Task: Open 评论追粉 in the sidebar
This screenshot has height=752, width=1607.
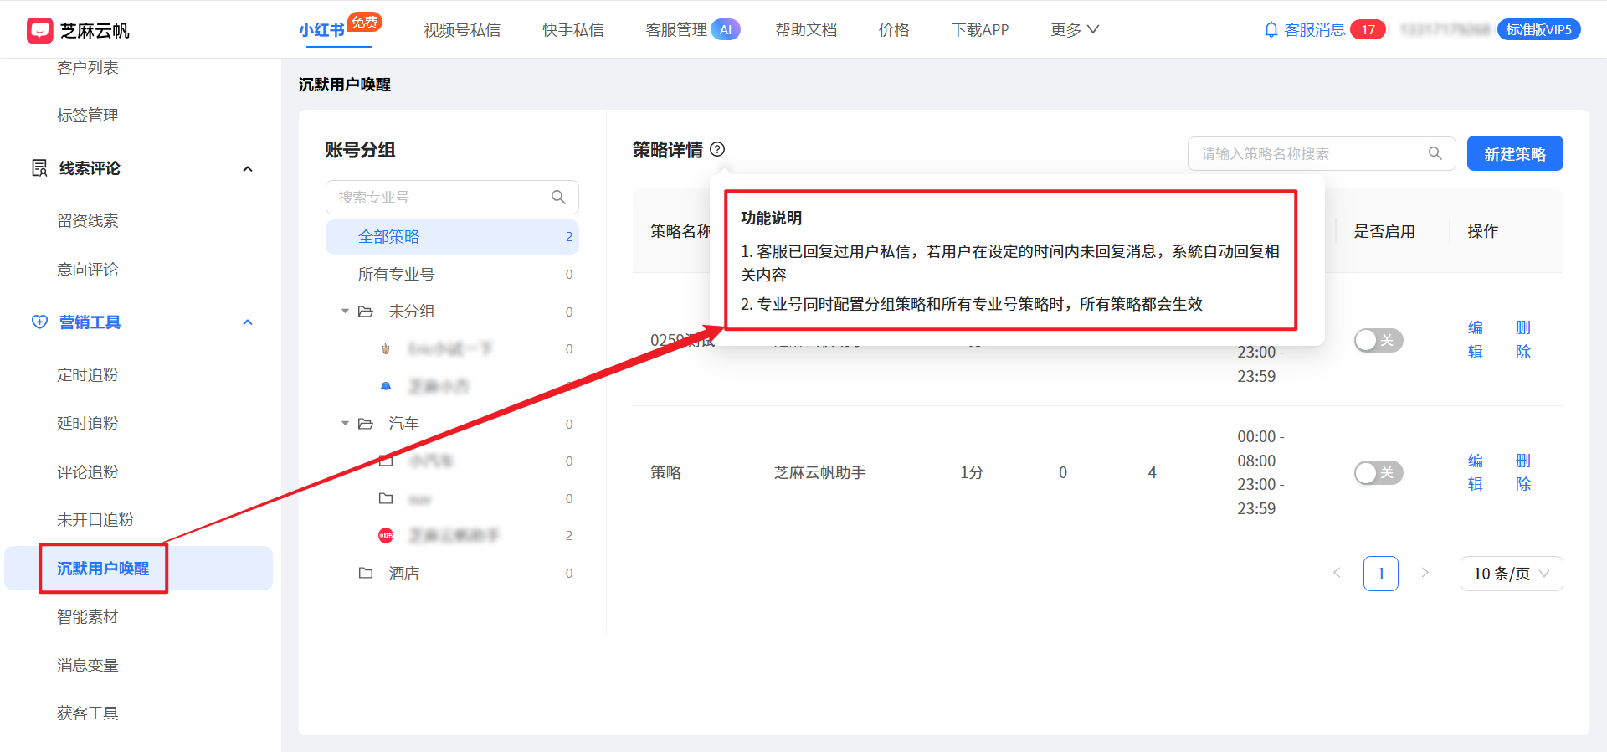Action: (88, 472)
